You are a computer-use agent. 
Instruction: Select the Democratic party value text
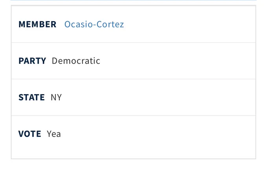[76, 61]
